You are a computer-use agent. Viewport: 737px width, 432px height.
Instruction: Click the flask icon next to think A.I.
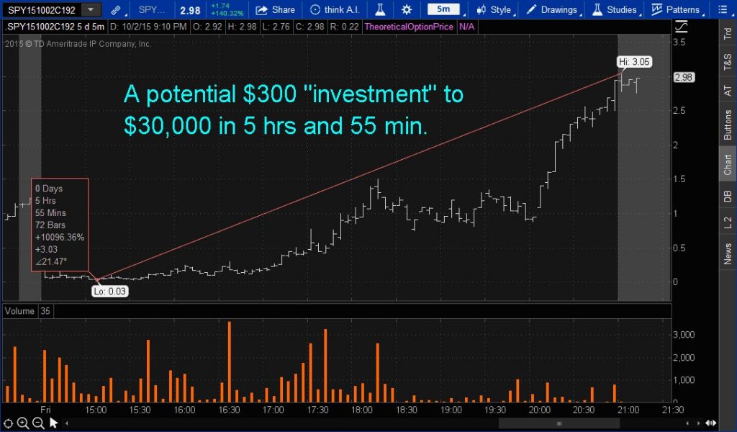tap(380, 9)
